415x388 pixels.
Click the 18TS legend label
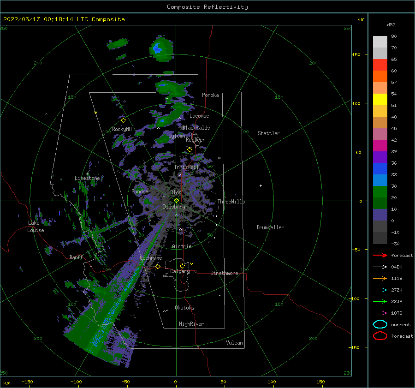[397, 313]
